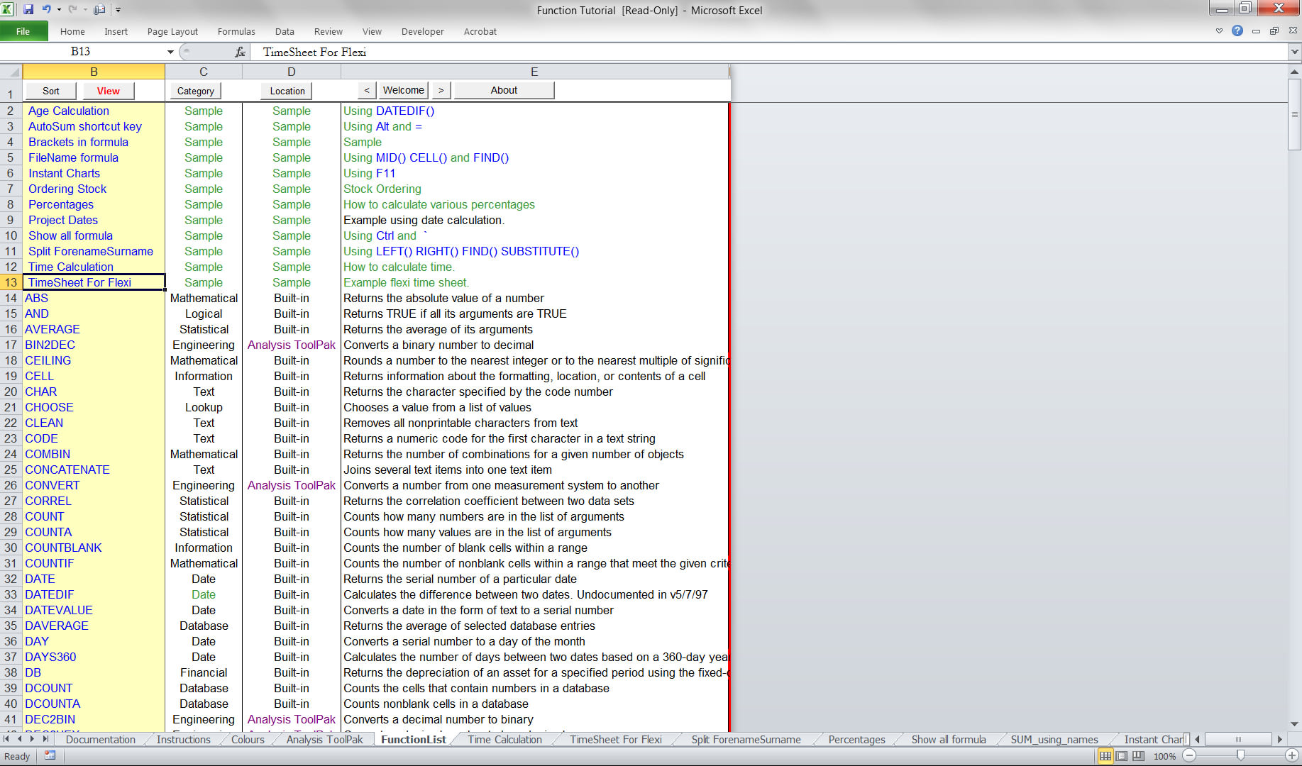Image resolution: width=1302 pixels, height=766 pixels.
Task: Switch to Page Break Preview icon
Action: pos(1138,756)
